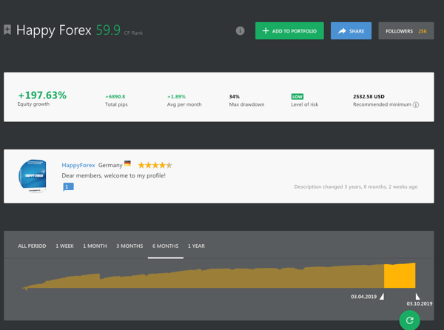Add Happy Forex to portfolio

coord(289,31)
